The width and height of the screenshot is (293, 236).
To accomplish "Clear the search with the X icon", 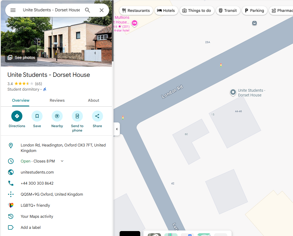I will (x=102, y=10).
